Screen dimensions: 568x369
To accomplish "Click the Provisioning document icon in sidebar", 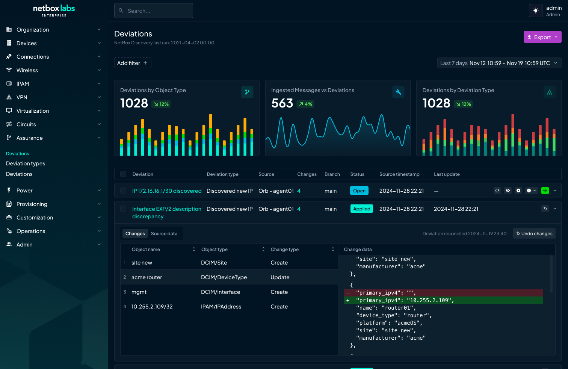I will tap(9, 204).
